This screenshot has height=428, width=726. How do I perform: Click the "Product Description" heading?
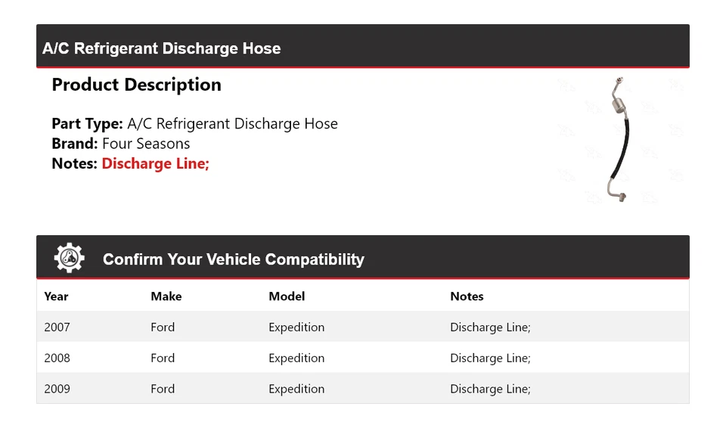[136, 85]
